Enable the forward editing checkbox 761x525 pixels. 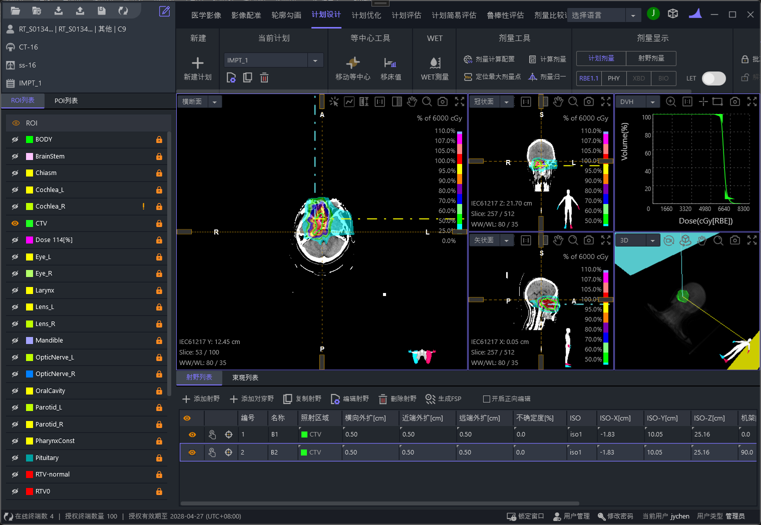[x=486, y=399]
